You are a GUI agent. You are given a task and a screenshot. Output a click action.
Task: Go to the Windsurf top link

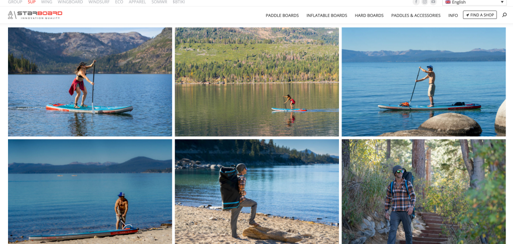tap(99, 2)
